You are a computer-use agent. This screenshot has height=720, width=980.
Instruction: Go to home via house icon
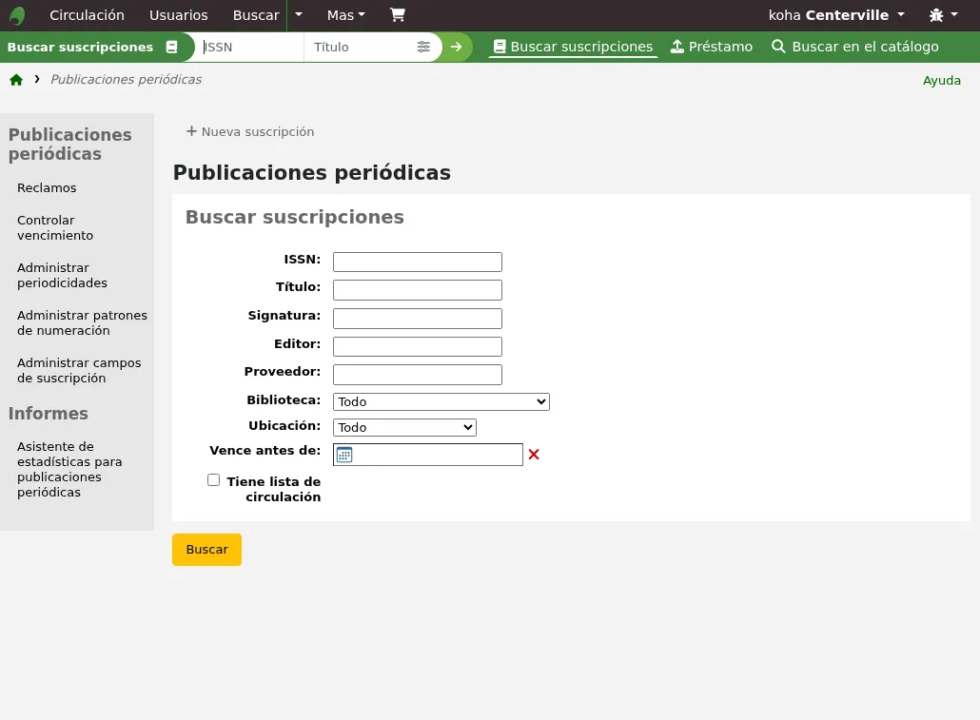point(16,79)
